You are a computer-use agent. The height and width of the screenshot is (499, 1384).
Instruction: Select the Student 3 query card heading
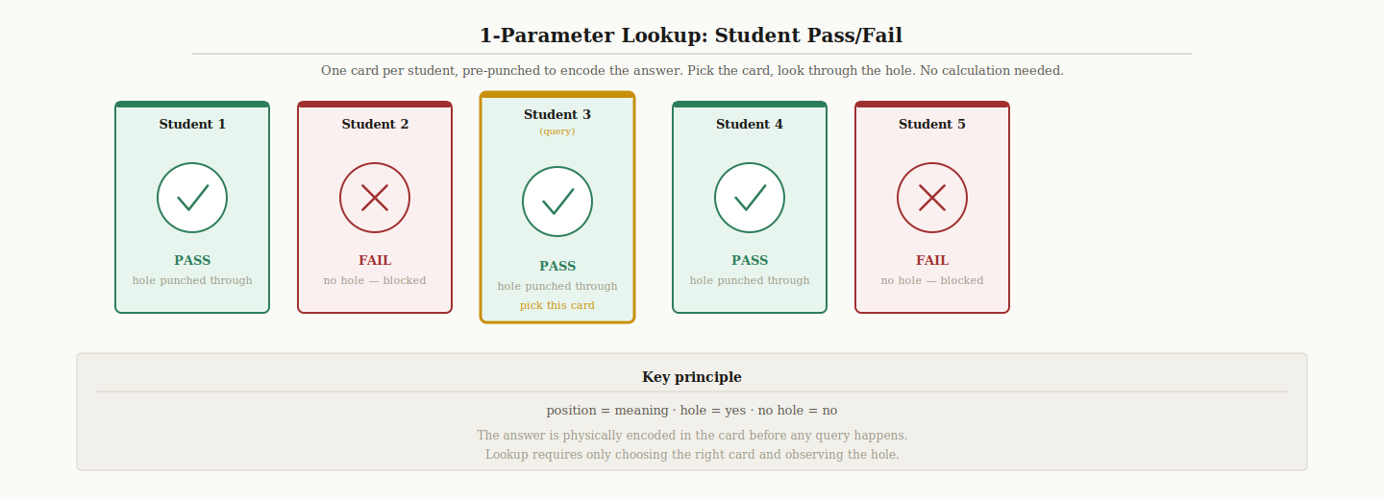[x=557, y=114]
